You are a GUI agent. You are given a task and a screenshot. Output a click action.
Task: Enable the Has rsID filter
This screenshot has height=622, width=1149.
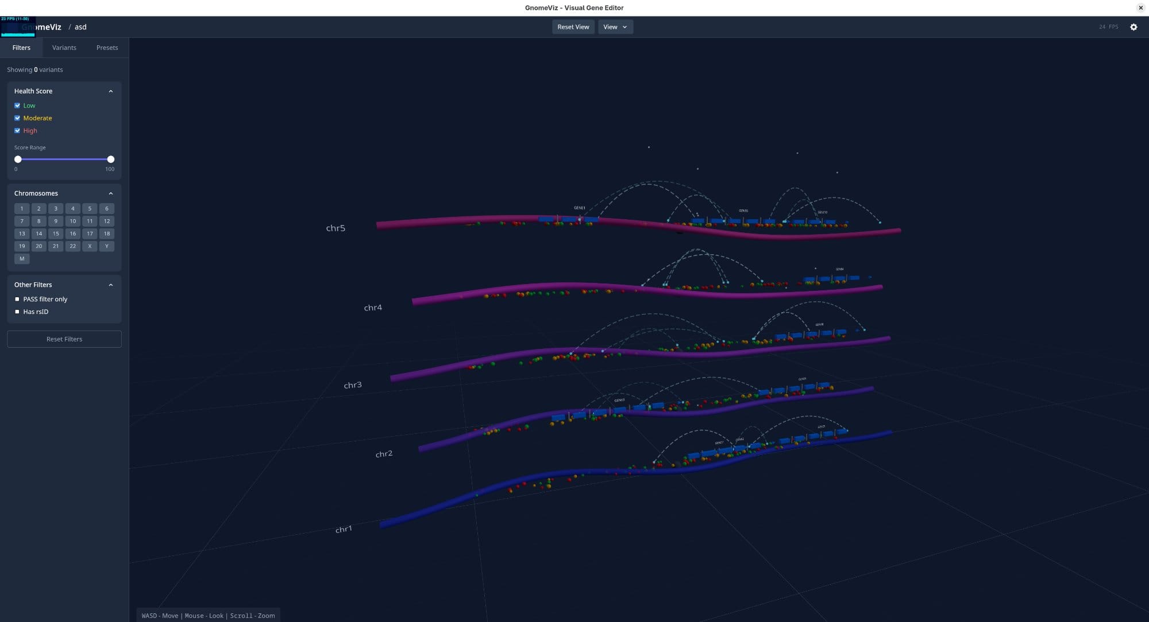click(17, 312)
